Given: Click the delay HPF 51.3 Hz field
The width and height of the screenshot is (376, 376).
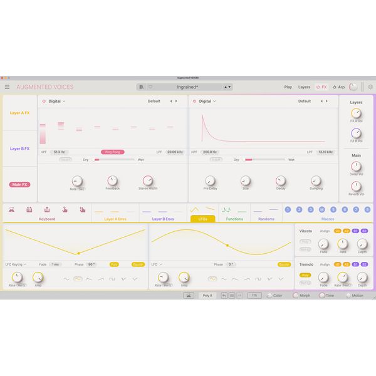Looking at the screenshot, I should point(59,152).
